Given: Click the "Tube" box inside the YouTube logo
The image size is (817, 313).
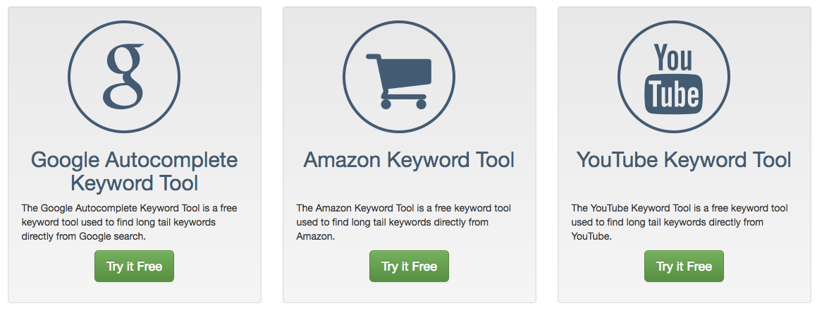Looking at the screenshot, I should point(674,94).
